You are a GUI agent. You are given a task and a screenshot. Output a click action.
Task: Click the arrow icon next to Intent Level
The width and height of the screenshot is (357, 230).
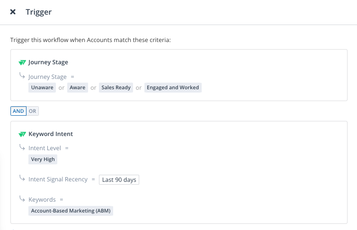pos(22,147)
